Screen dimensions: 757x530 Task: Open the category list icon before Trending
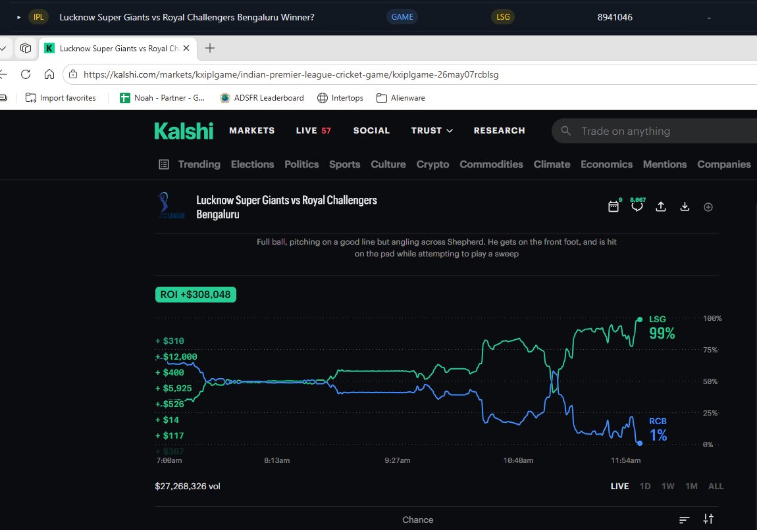pyautogui.click(x=164, y=164)
